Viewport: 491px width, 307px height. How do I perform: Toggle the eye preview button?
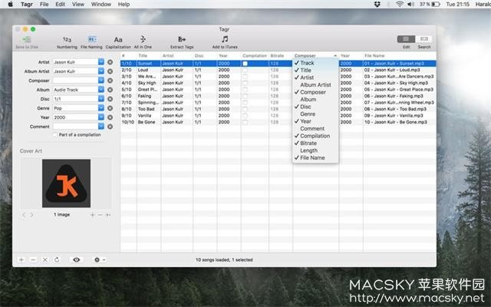(77, 259)
